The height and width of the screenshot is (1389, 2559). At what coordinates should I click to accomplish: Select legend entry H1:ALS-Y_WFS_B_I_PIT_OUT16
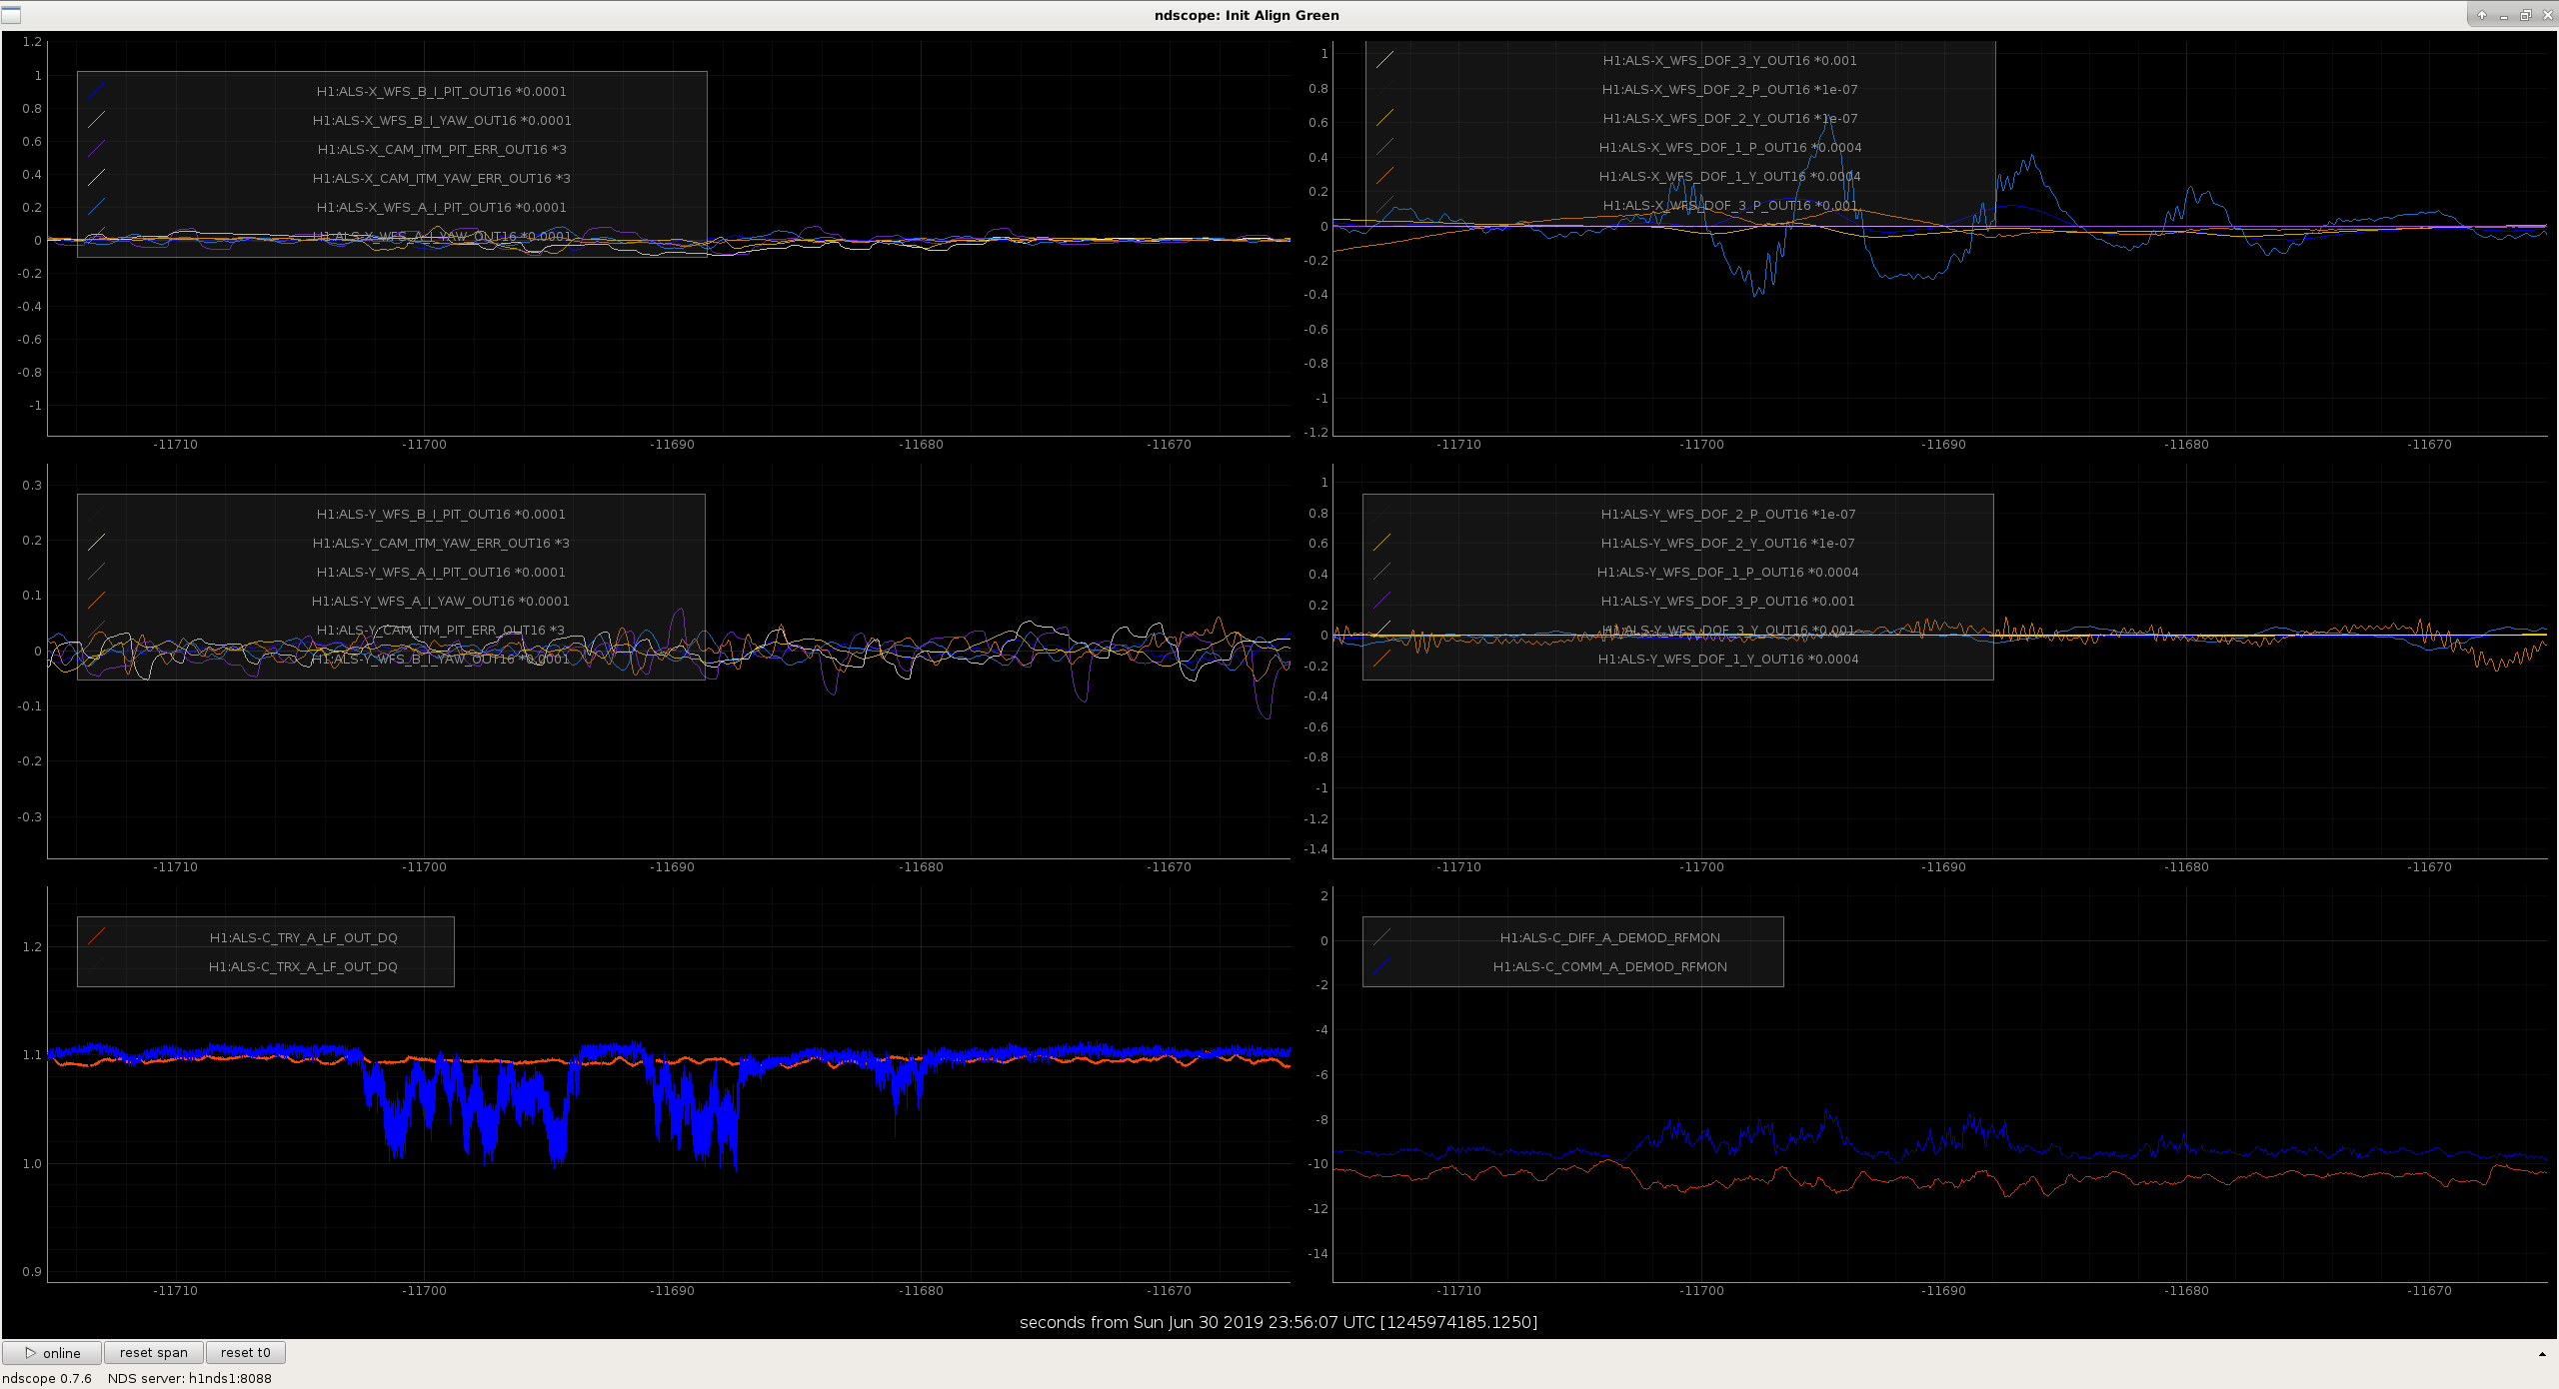coord(441,515)
